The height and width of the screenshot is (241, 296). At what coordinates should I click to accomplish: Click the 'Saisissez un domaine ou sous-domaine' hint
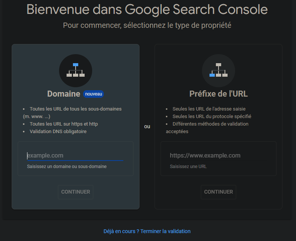[x=67, y=167]
